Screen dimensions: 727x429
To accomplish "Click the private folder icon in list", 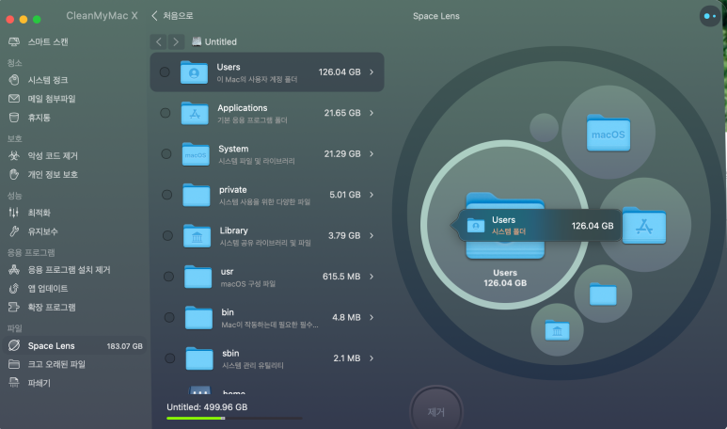I will coord(197,195).
